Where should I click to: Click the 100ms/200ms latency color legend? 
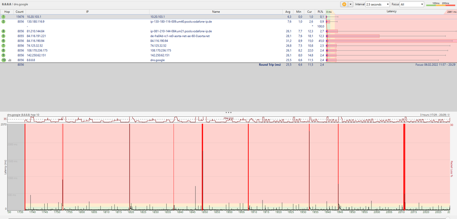(x=441, y=4)
